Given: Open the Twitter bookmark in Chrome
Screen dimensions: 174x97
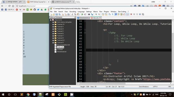Looking at the screenshot, I should [x=38, y=10].
